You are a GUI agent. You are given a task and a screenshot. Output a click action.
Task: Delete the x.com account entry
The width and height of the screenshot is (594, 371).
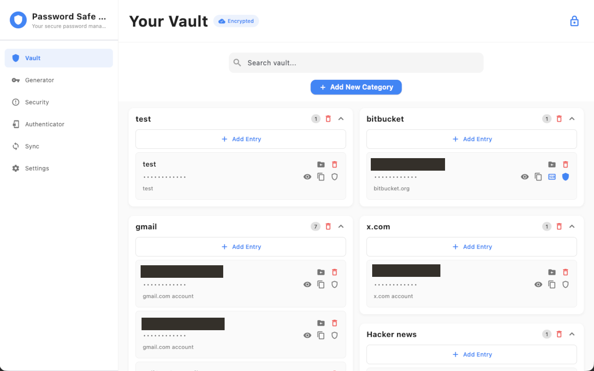tap(565, 272)
